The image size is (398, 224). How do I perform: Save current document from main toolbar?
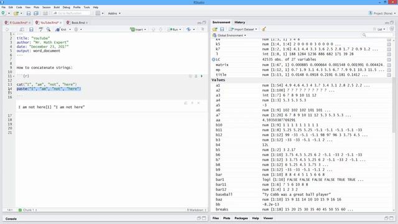29,13
